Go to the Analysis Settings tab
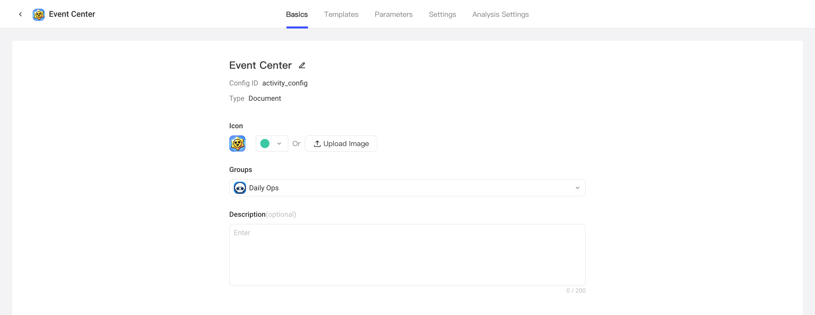The width and height of the screenshot is (815, 315). pyautogui.click(x=500, y=15)
